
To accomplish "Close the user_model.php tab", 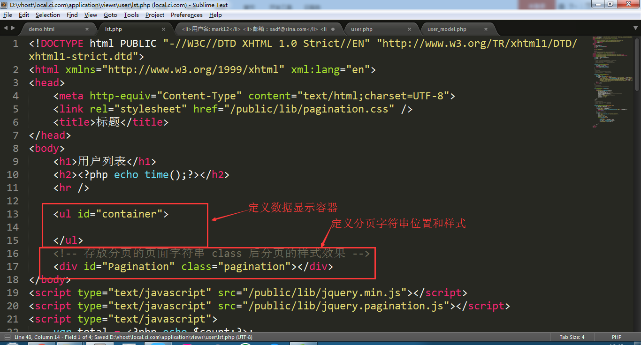I will coord(486,29).
